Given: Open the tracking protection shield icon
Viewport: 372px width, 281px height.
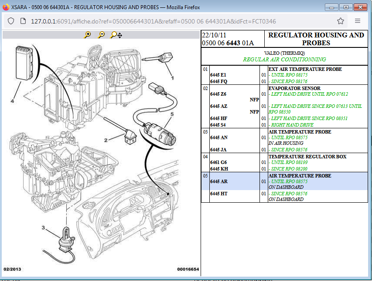Looking at the screenshot, I should pos(11,21).
